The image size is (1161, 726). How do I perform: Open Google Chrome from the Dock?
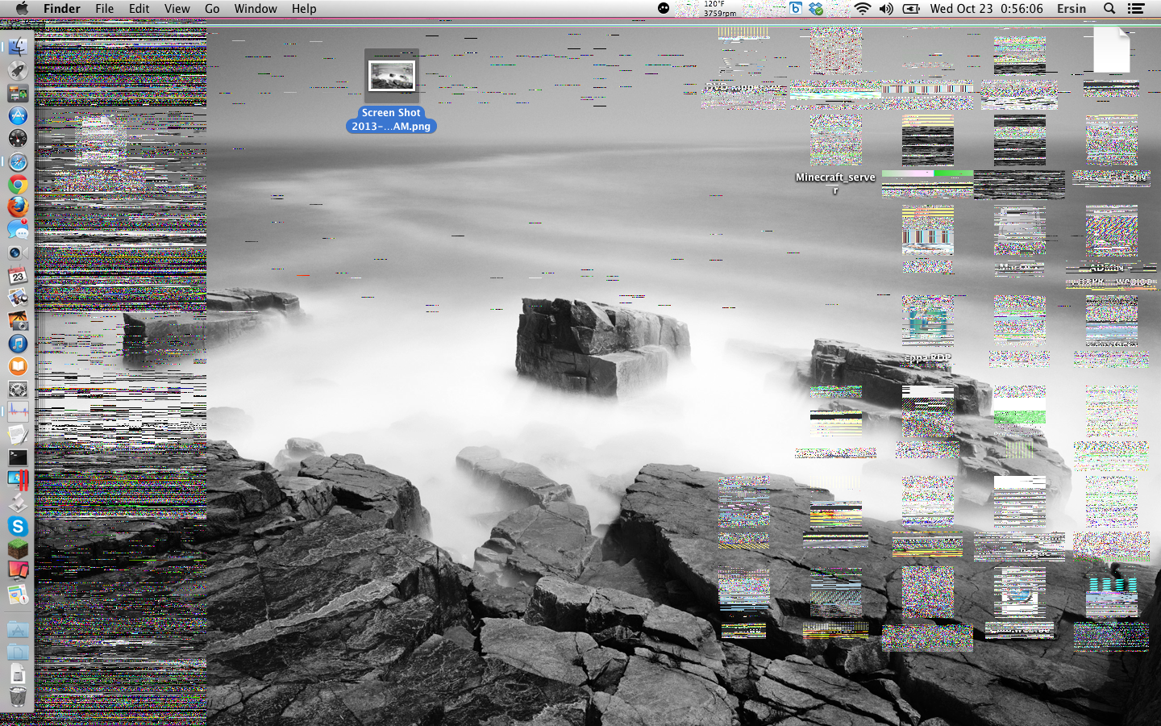pyautogui.click(x=18, y=185)
